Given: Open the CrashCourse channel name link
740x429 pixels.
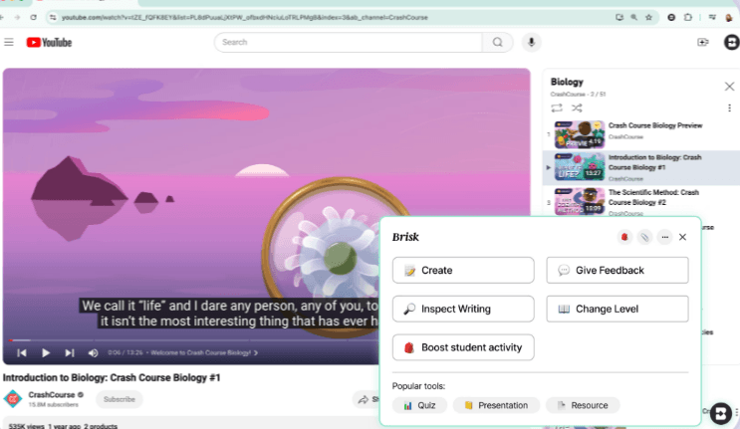Looking at the screenshot, I should pyautogui.click(x=52, y=394).
